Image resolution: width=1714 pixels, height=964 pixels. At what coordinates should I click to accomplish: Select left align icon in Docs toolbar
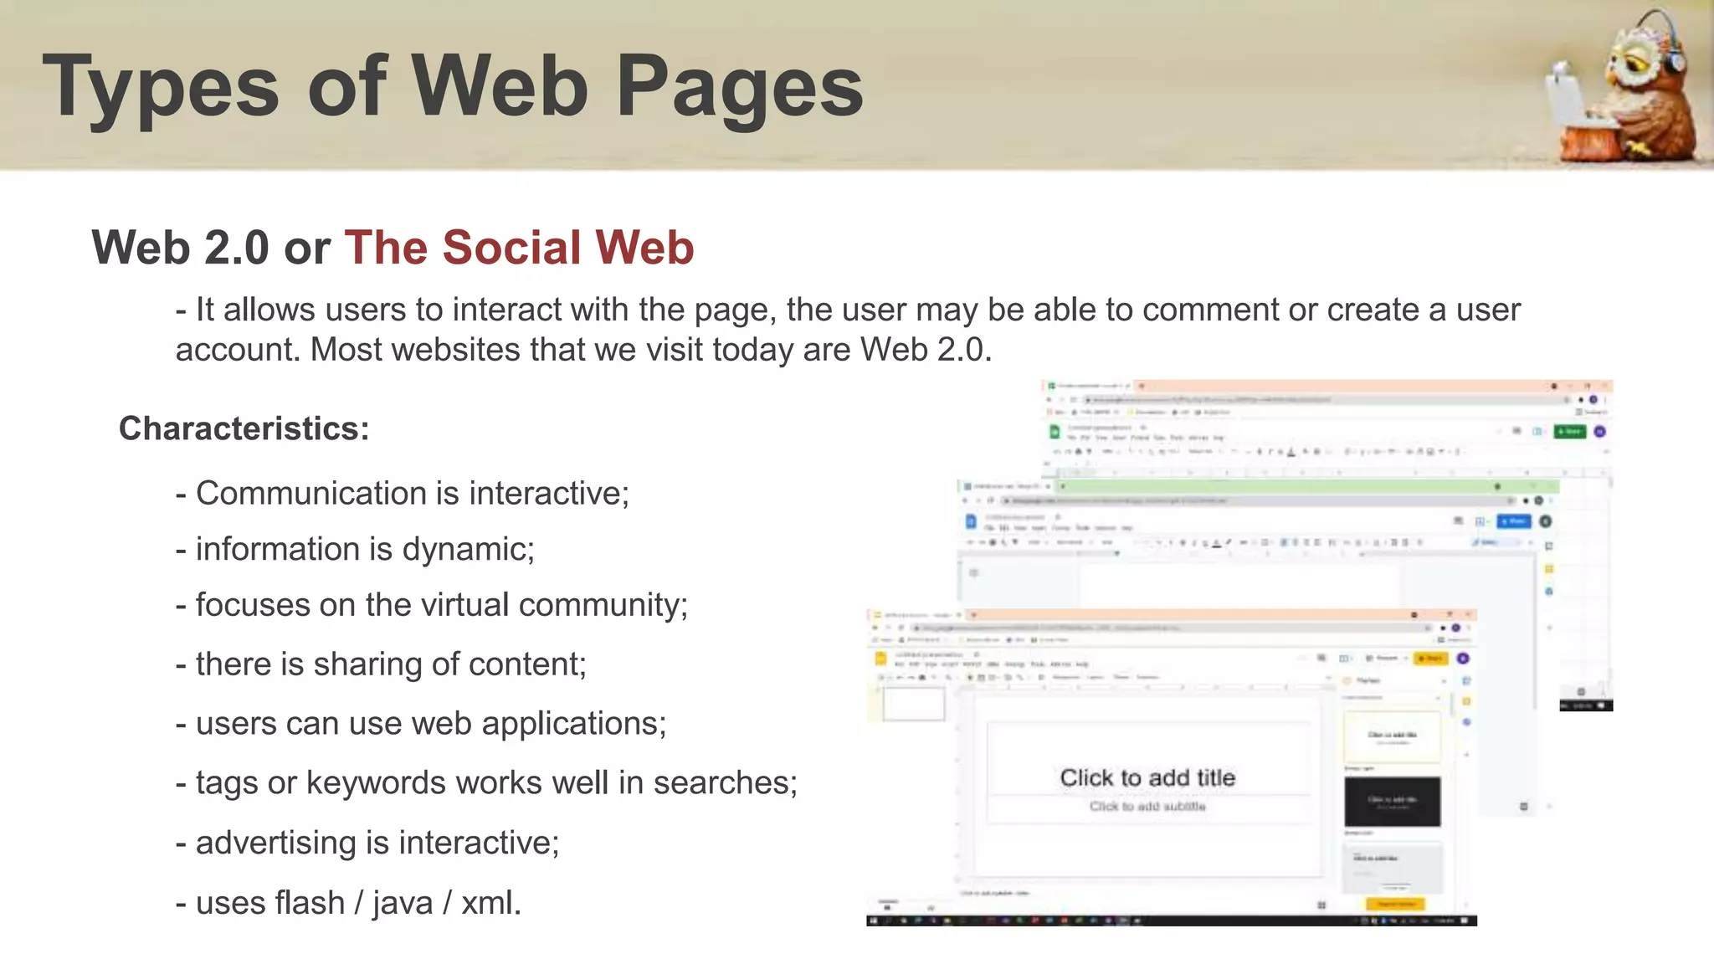click(x=1283, y=542)
